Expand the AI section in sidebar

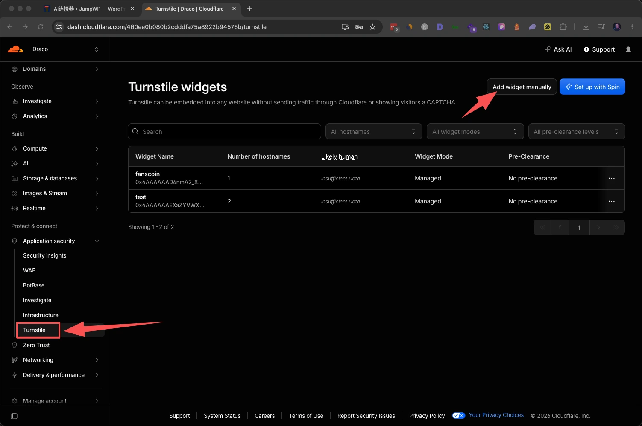tap(56, 164)
